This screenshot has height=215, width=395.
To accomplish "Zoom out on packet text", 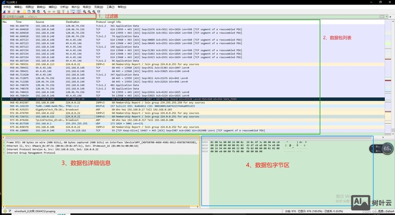I will click(89, 12).
